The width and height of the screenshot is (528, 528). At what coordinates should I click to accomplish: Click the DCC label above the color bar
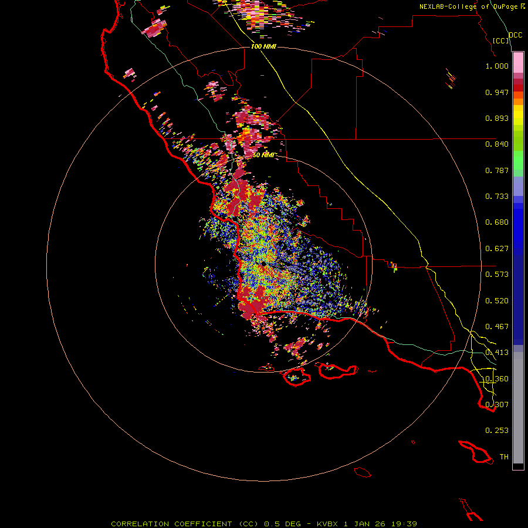(x=515, y=35)
